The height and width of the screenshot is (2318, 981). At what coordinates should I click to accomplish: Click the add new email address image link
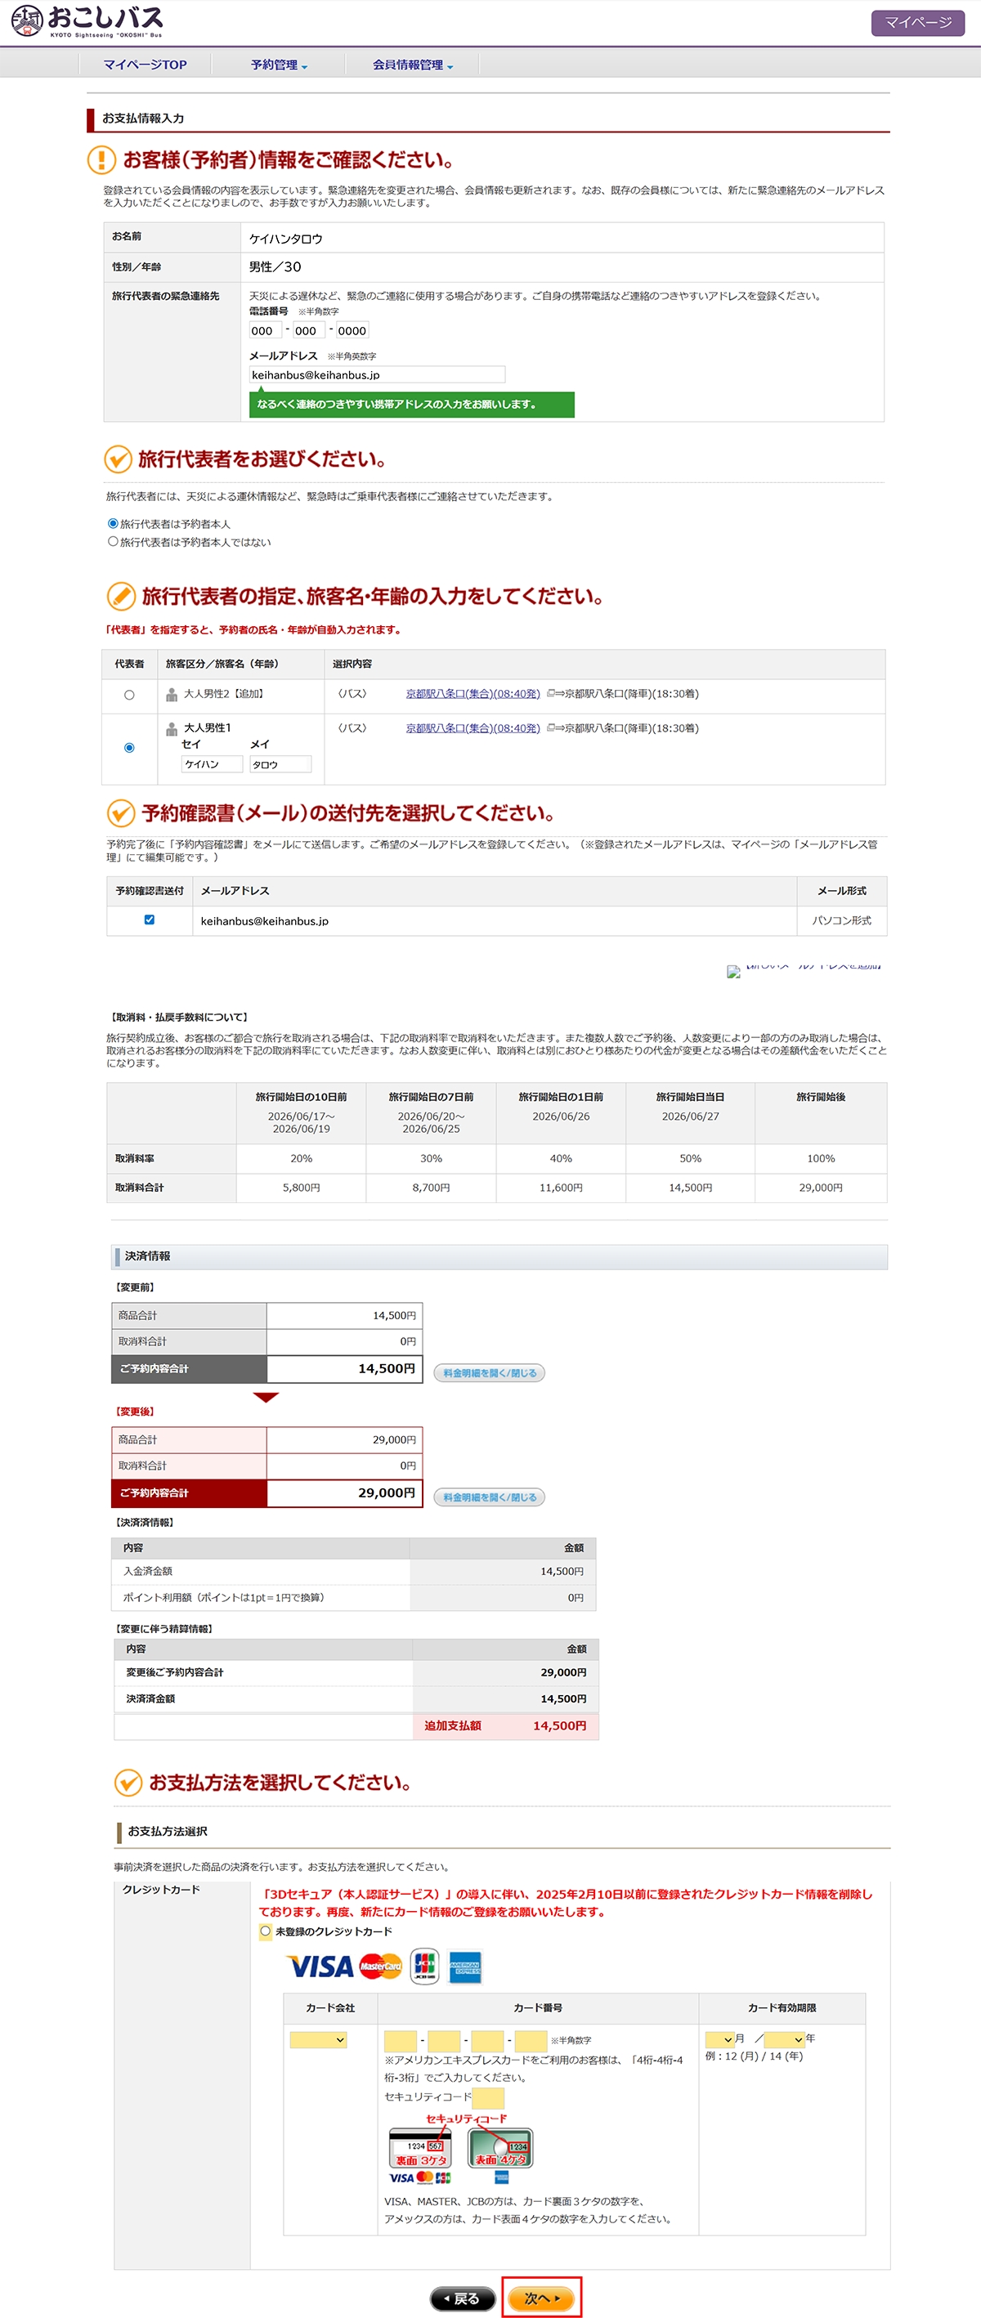click(804, 970)
